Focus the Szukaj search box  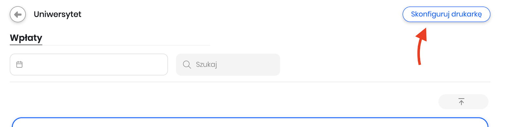tap(228, 64)
